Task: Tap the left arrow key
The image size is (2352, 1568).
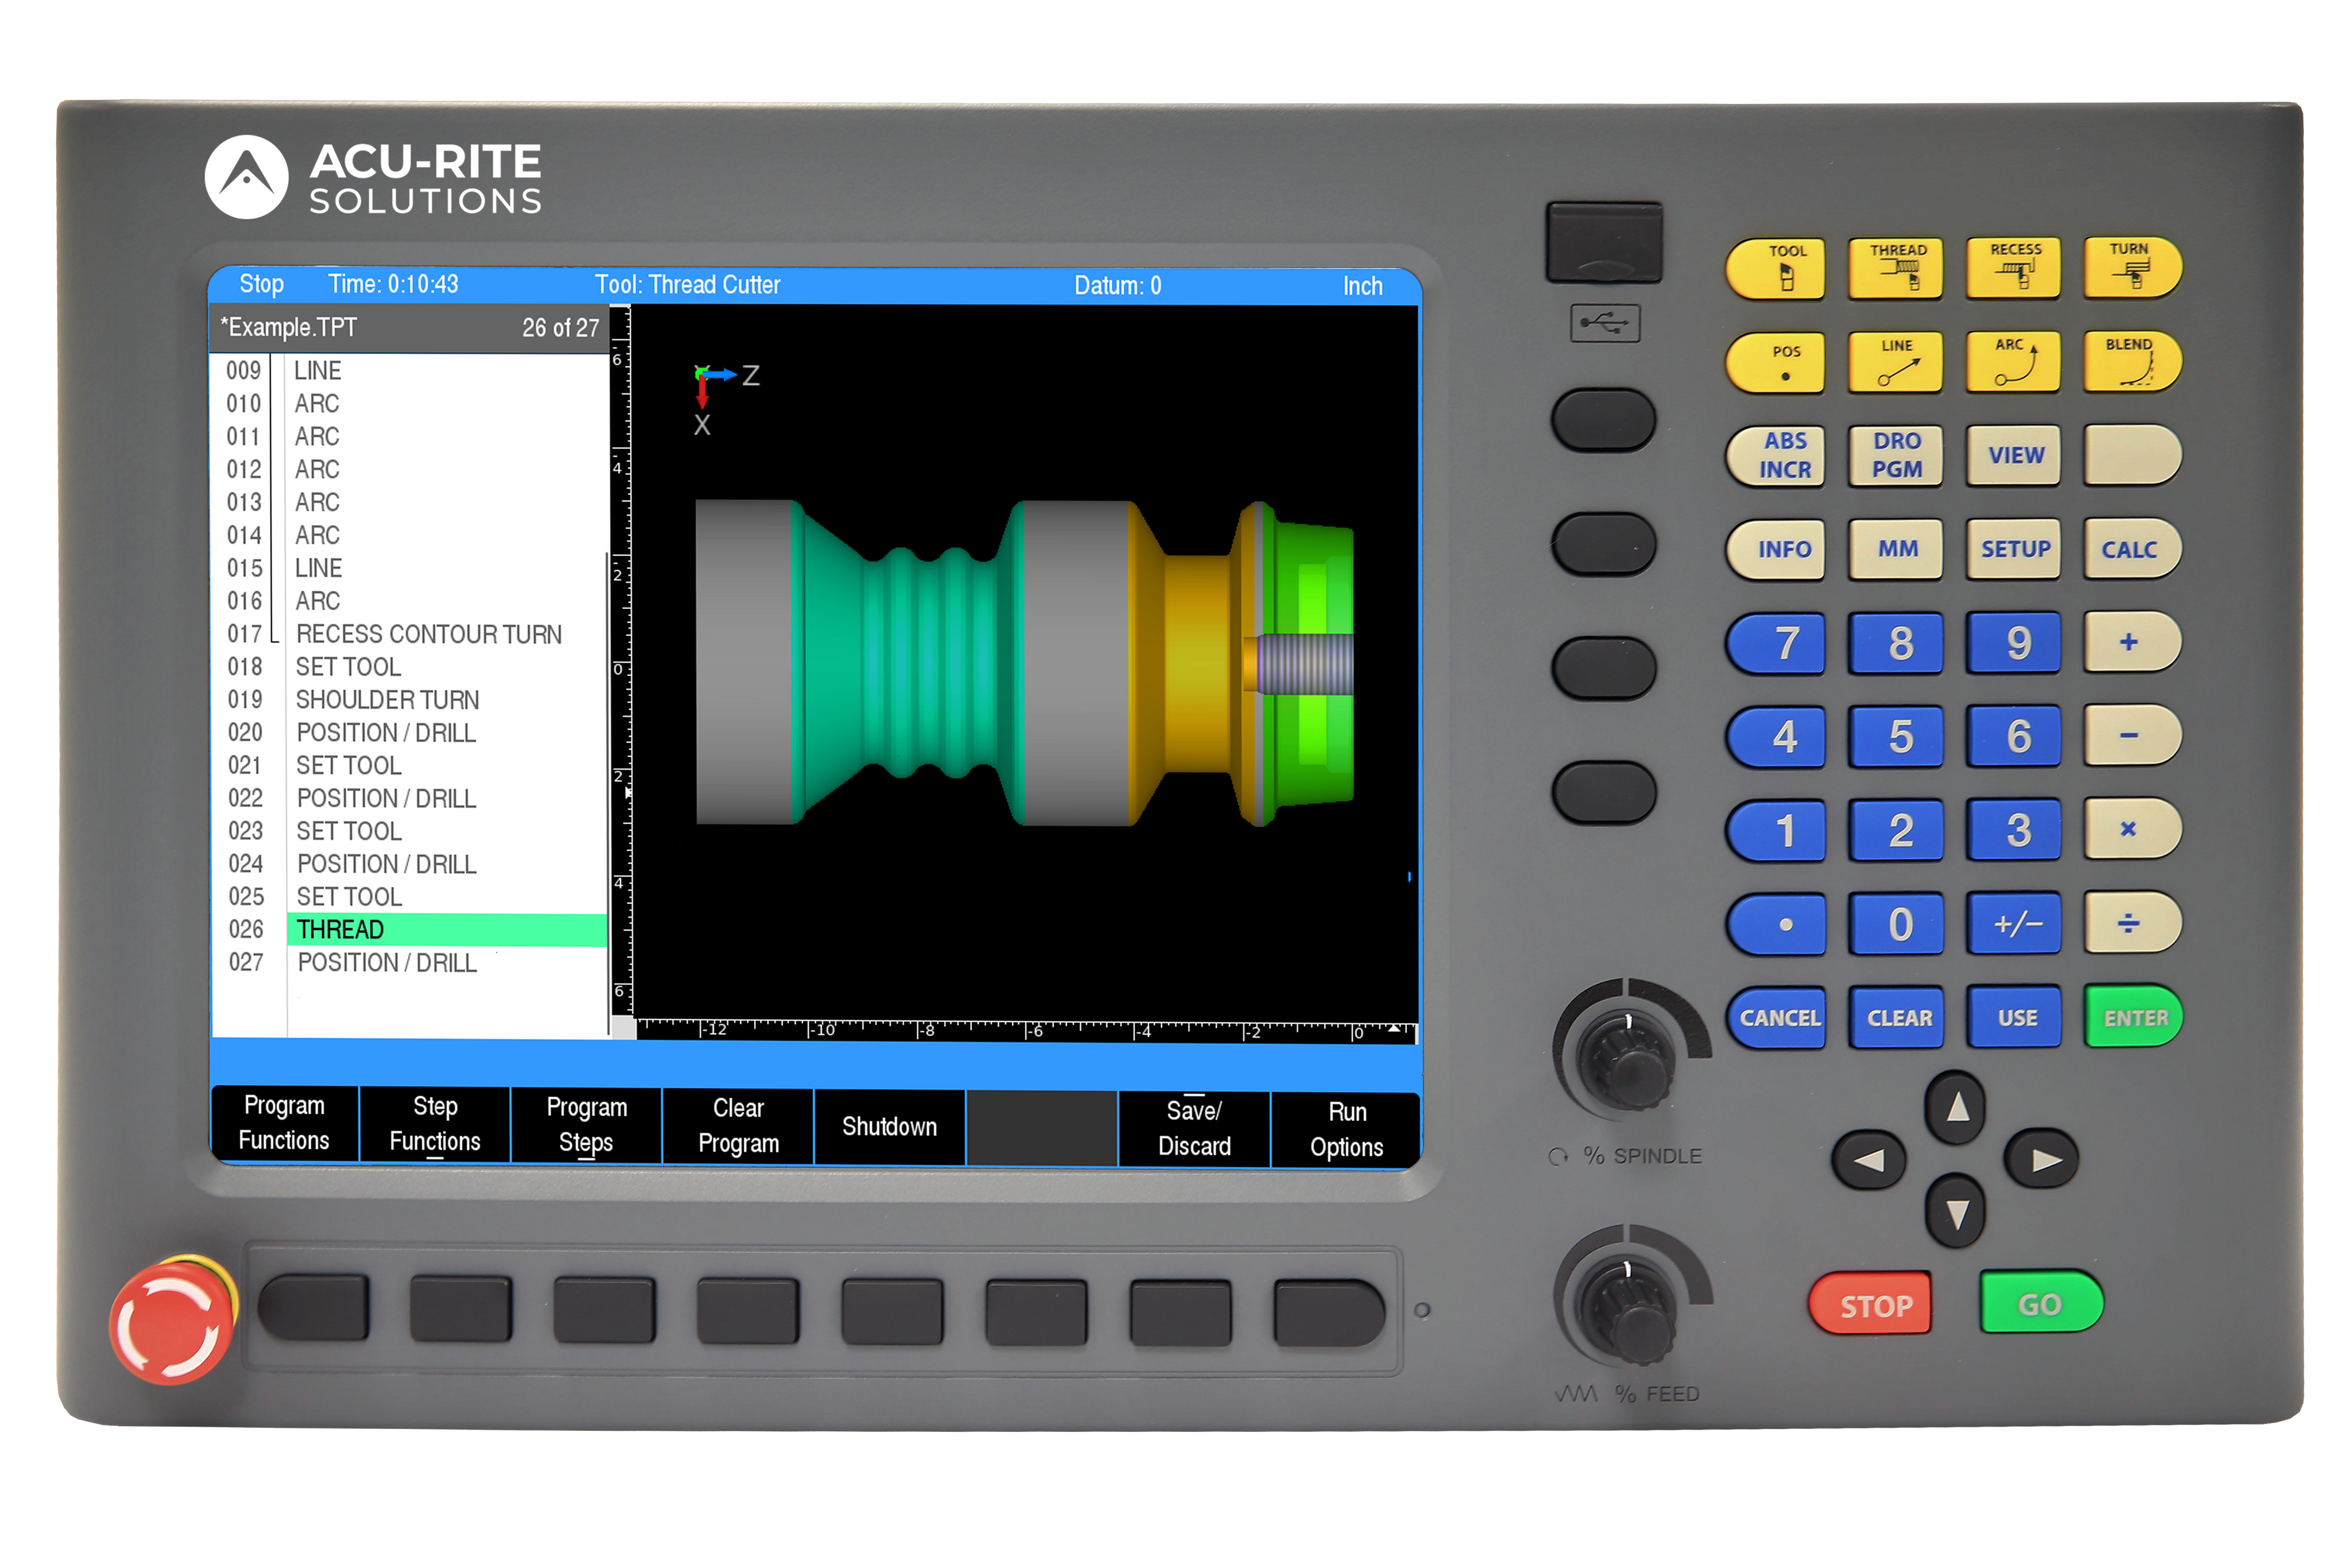Action: [1868, 1160]
